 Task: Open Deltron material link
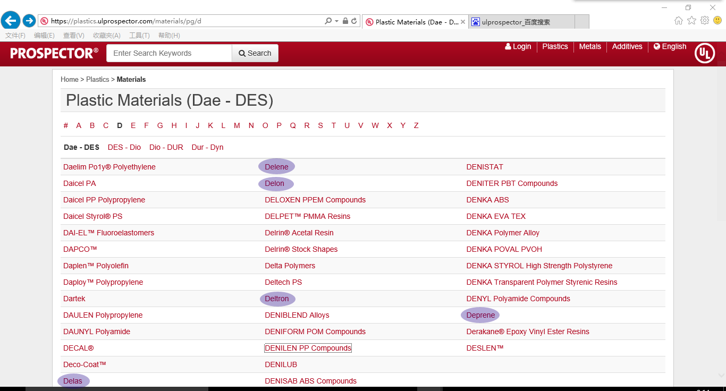click(x=277, y=299)
